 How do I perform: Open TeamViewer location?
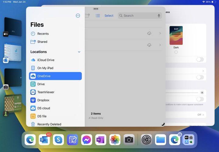coord(55,92)
